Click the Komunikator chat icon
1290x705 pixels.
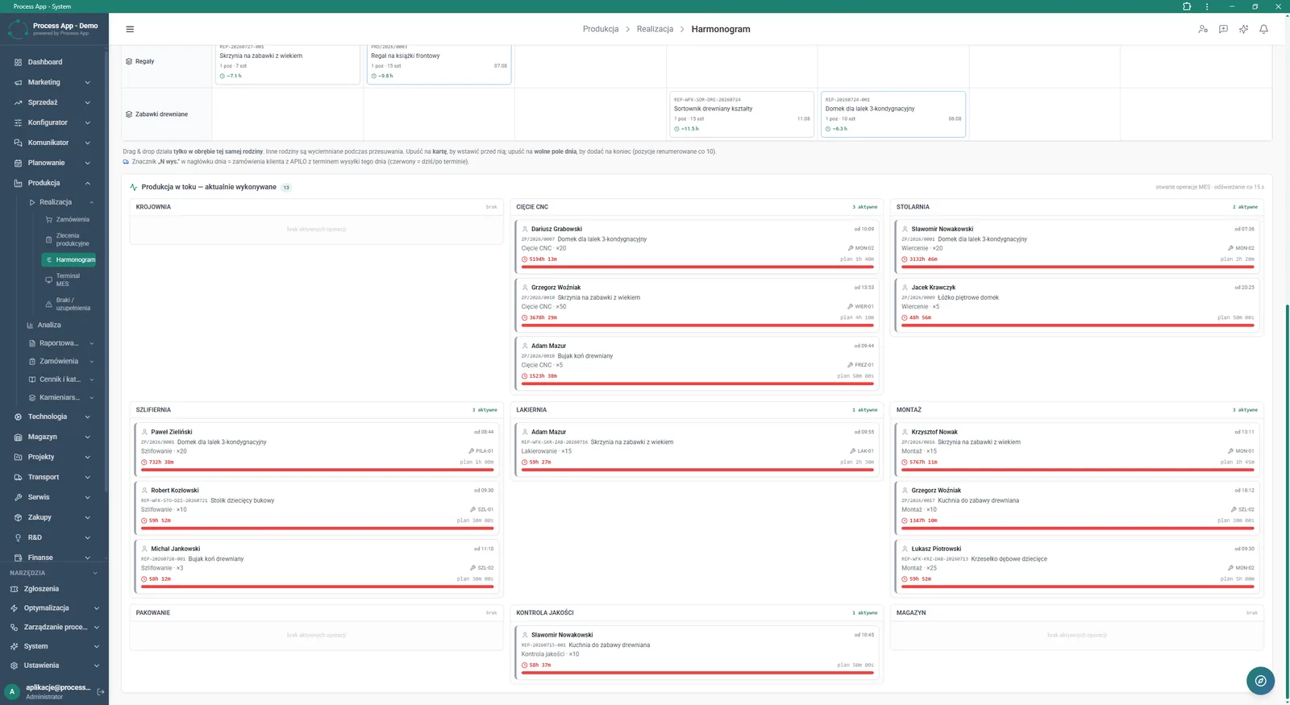coord(18,143)
